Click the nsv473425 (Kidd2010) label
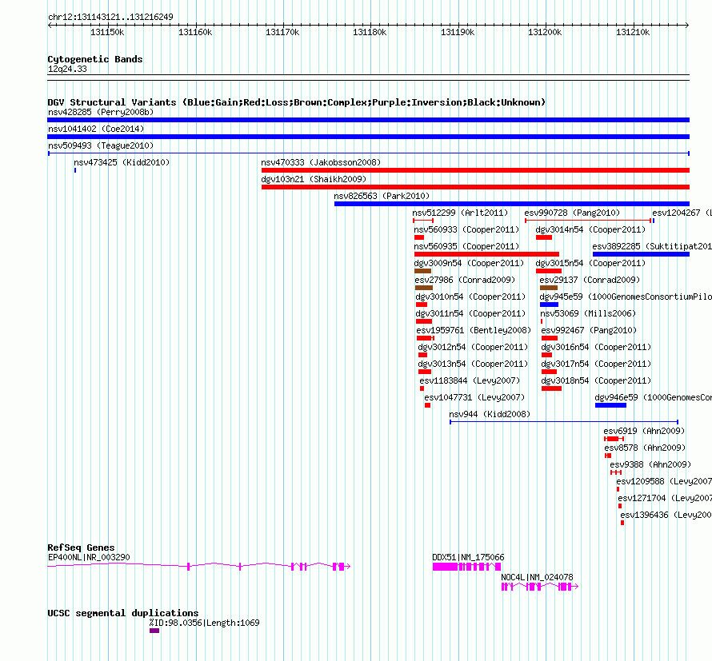 coord(122,162)
